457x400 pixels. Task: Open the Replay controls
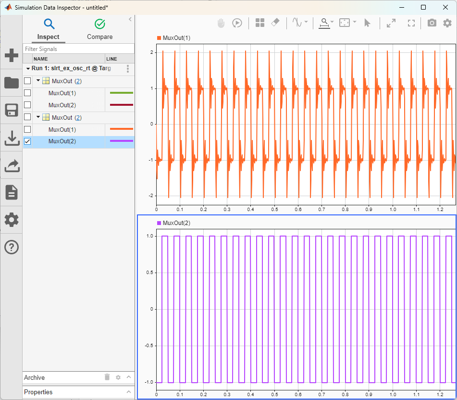[237, 23]
